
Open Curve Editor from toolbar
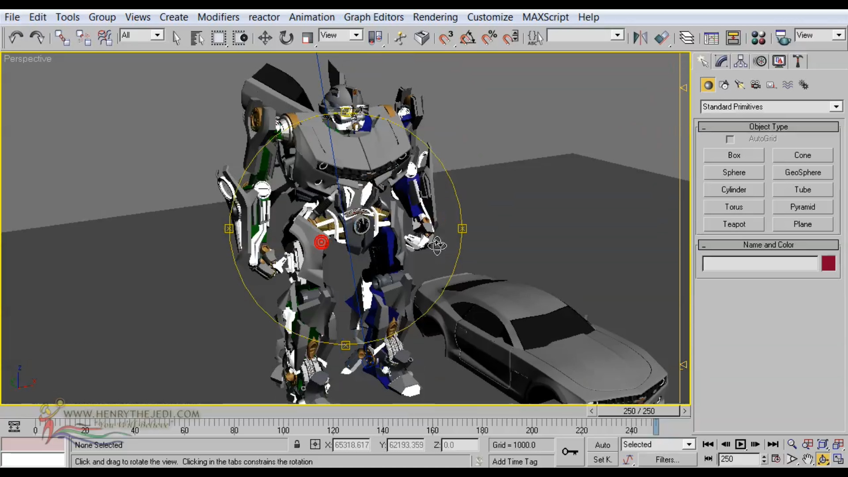pyautogui.click(x=712, y=38)
